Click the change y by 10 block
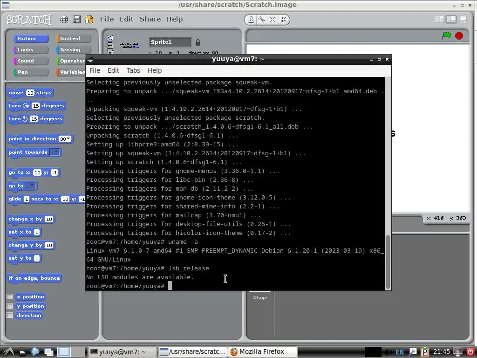 point(31,245)
